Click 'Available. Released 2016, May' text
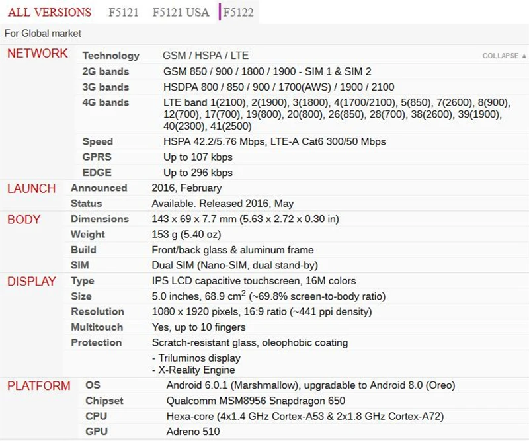 pyautogui.click(x=223, y=204)
